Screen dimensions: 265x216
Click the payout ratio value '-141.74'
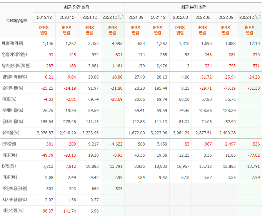(69, 211)
